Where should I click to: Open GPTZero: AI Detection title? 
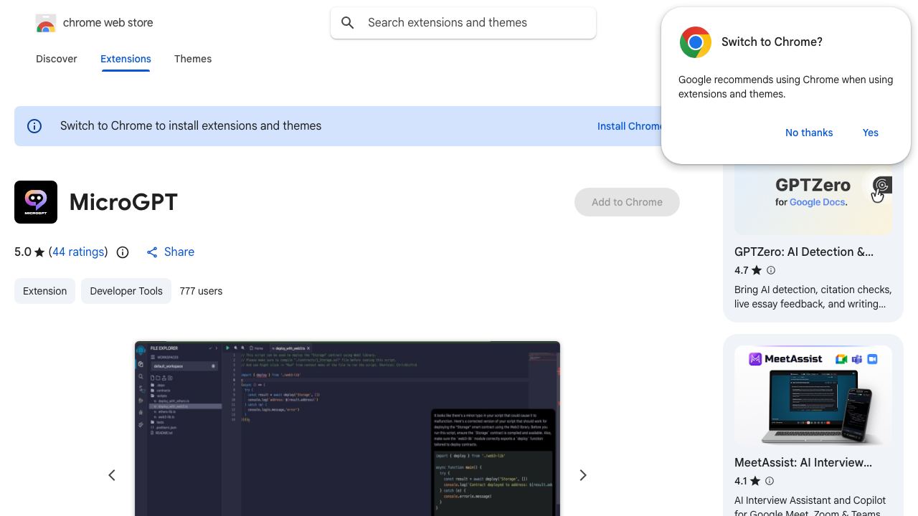(x=804, y=252)
